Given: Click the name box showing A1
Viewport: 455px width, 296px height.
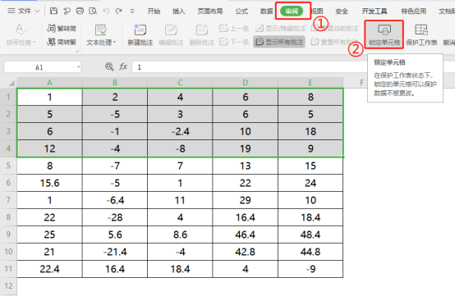Looking at the screenshot, I should [42, 67].
